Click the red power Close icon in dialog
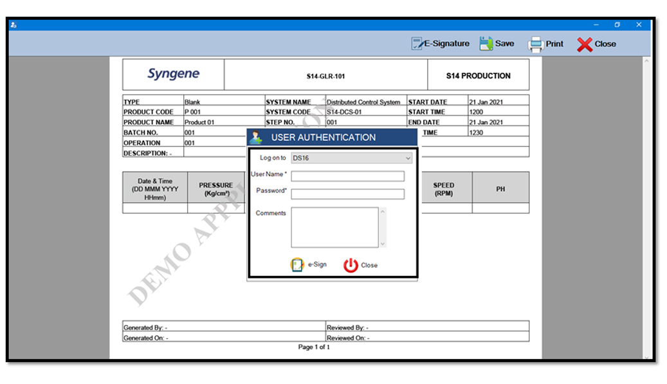The image size is (667, 384). point(351,265)
